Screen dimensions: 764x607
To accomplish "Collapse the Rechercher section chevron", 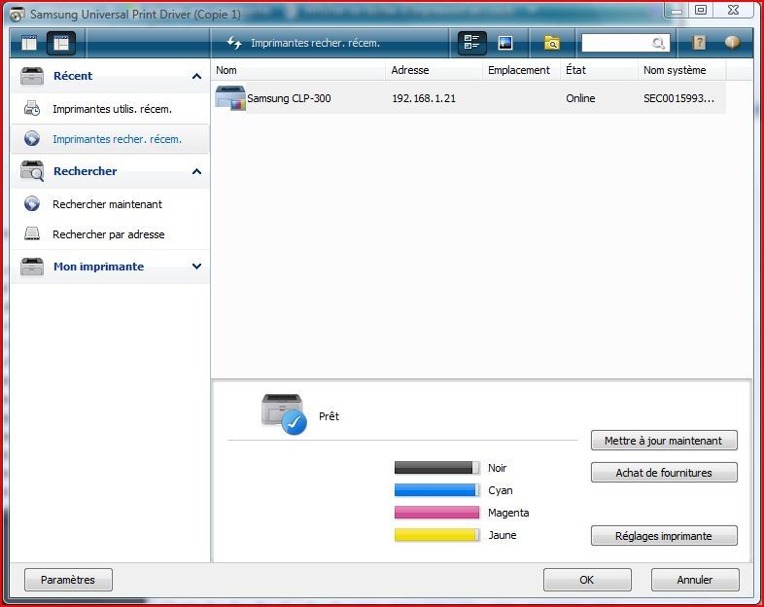I will [x=197, y=171].
